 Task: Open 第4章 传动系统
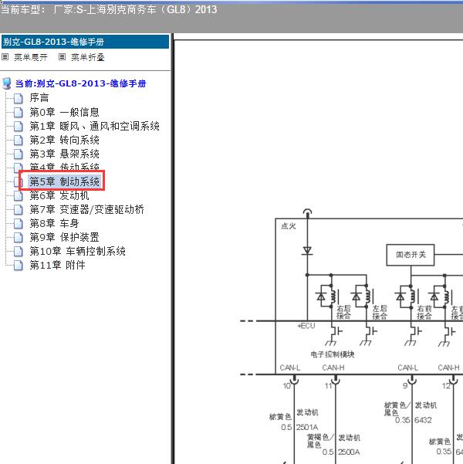coord(65,167)
